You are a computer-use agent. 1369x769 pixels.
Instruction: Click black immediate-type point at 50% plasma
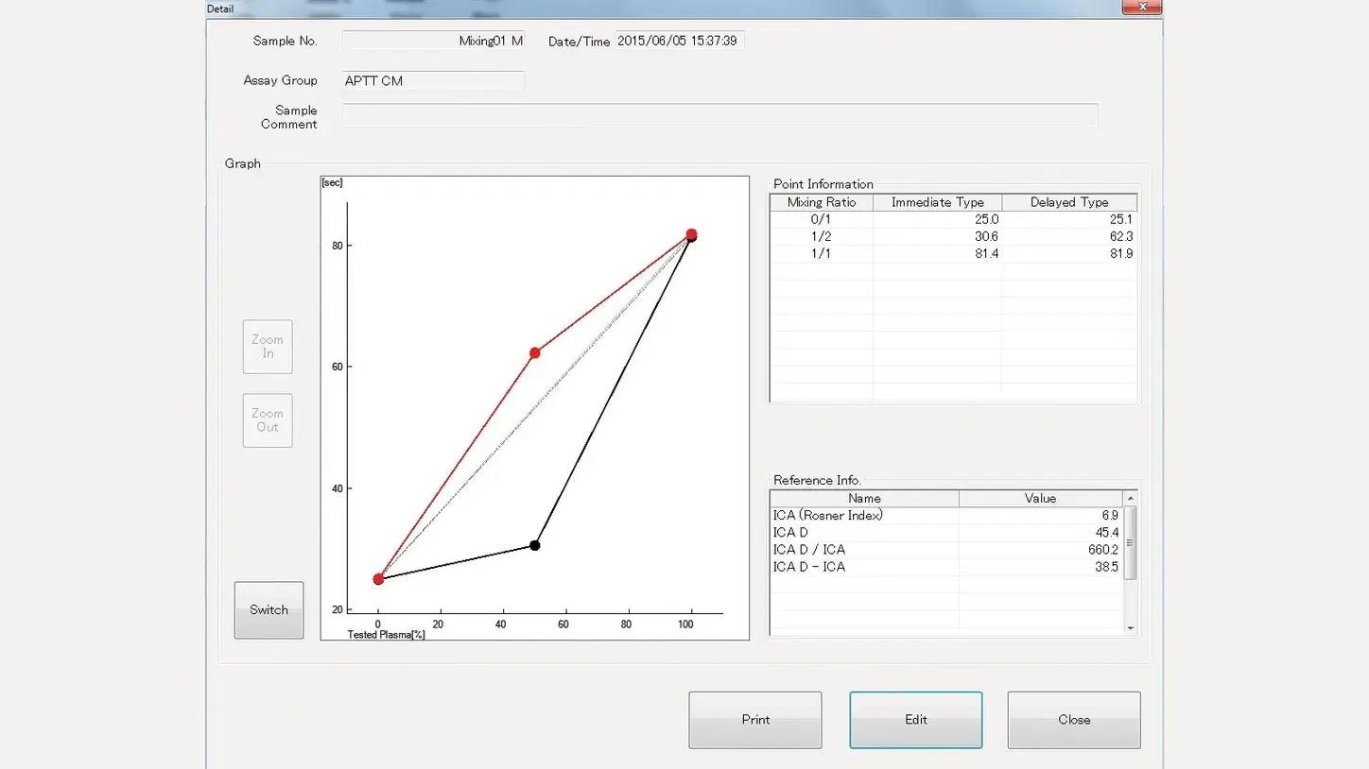(x=535, y=545)
